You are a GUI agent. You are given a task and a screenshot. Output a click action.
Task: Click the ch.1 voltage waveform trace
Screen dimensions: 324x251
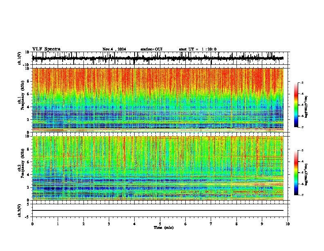tap(158, 58)
